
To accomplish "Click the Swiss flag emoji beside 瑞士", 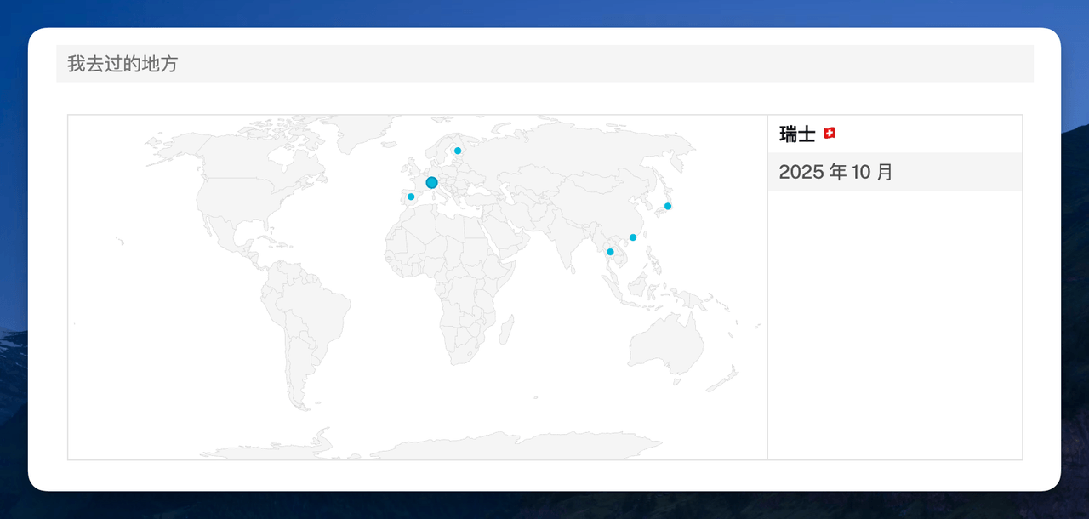I will point(830,132).
